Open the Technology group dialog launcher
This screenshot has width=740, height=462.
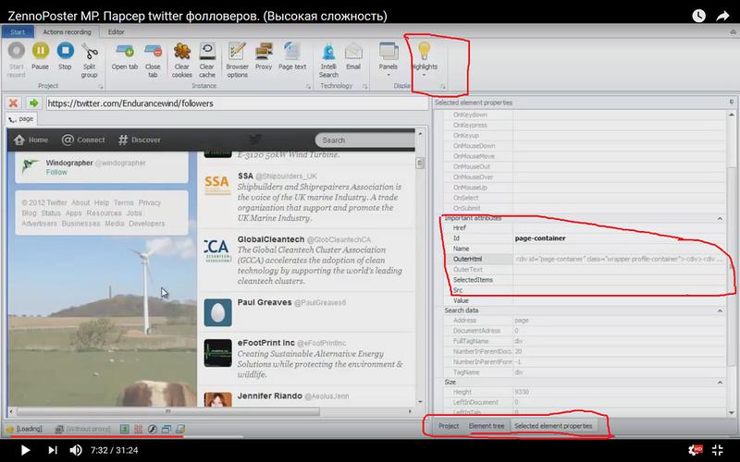tap(364, 87)
